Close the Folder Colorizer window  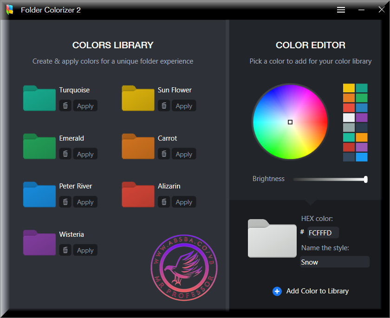pyautogui.click(x=382, y=10)
